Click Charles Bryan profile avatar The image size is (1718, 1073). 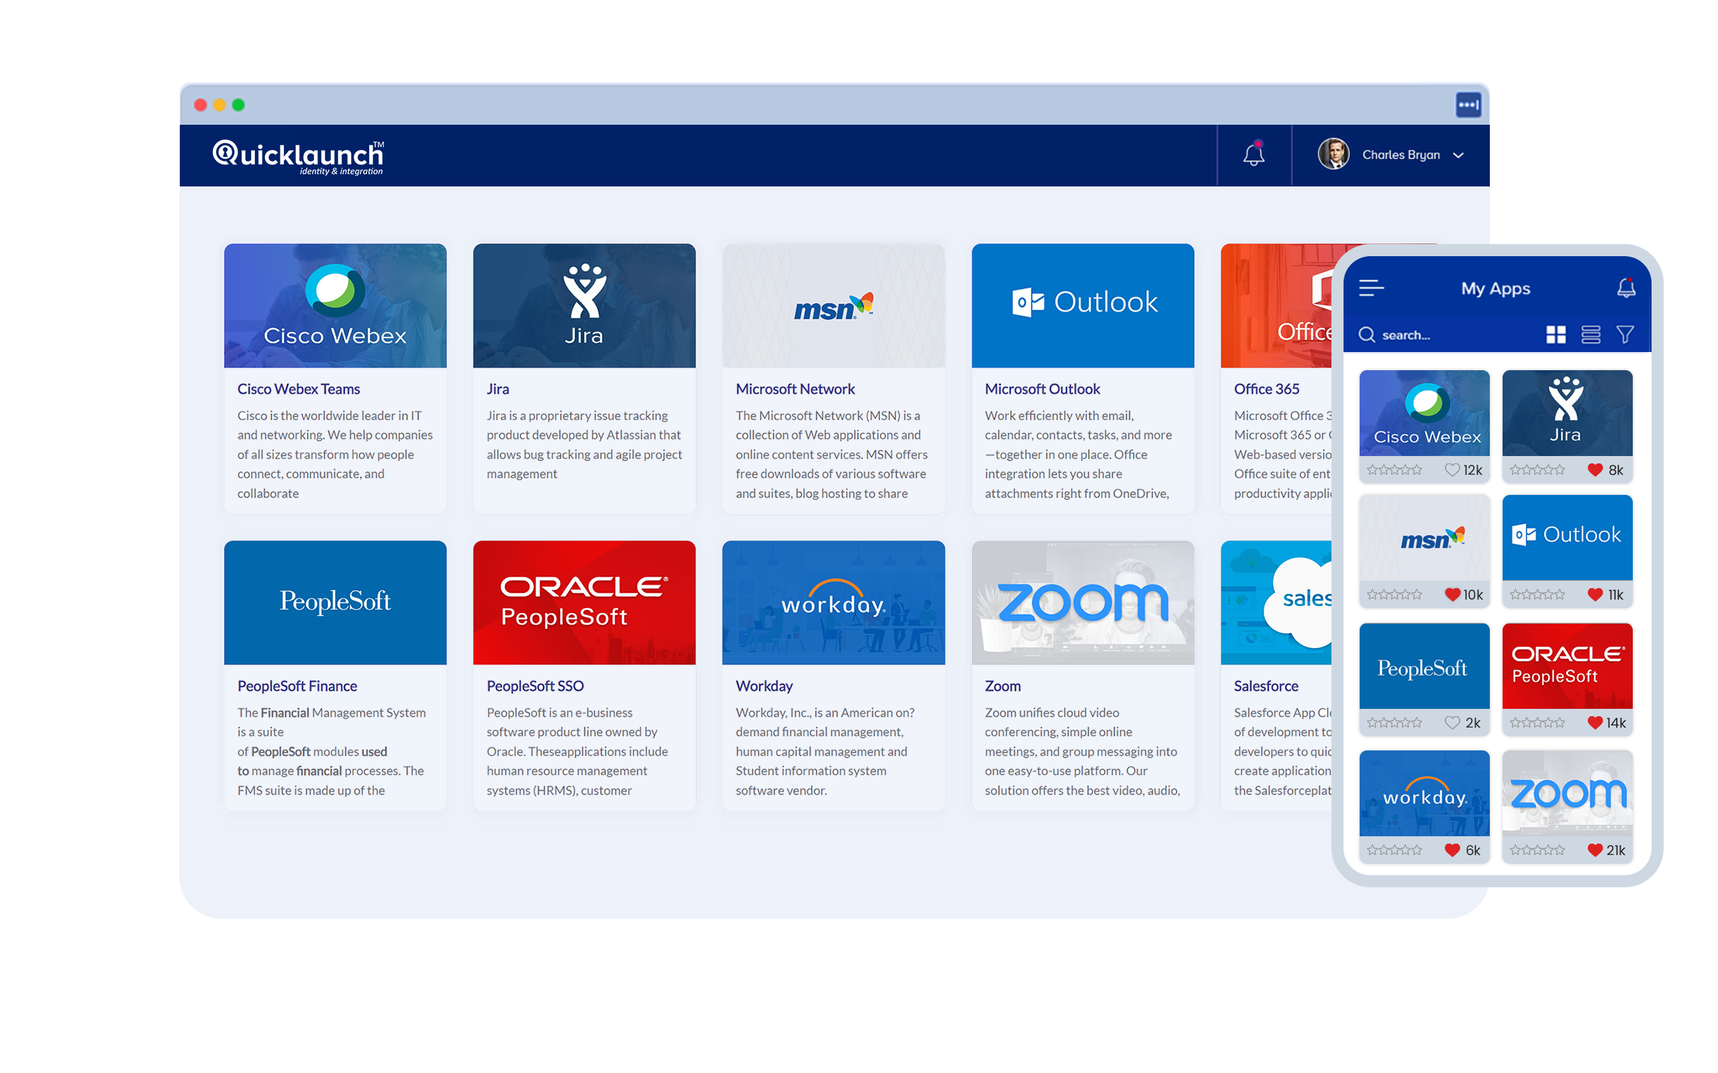click(1333, 154)
